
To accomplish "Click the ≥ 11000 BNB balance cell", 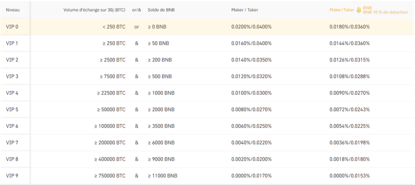I will [163, 176].
